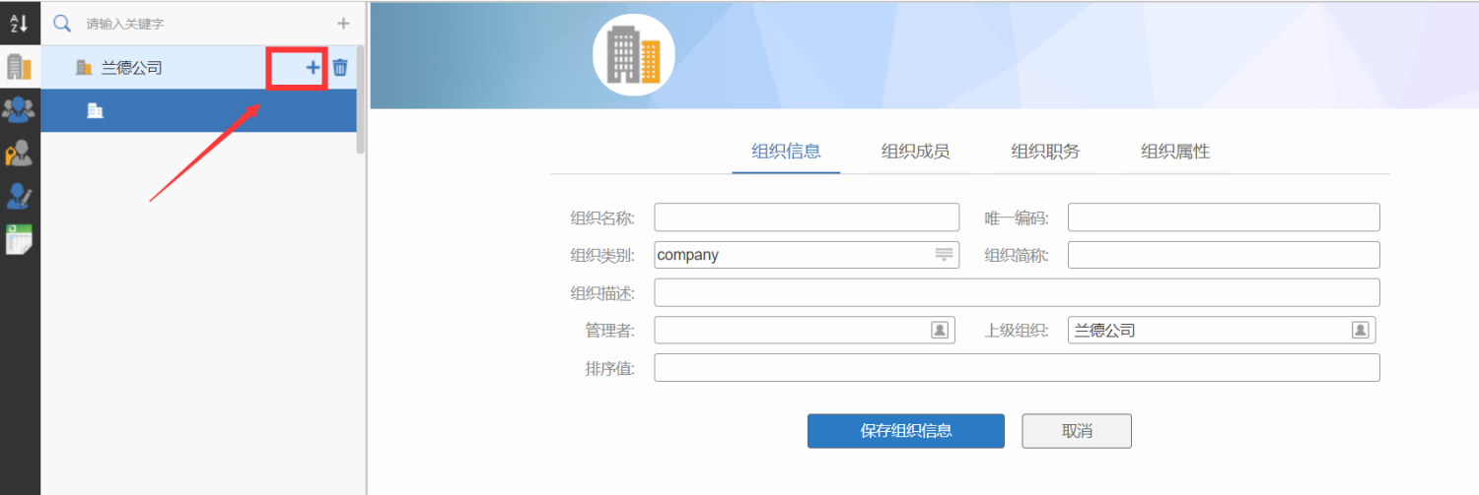
Task: Add a sub-organization under 兰德公司 with the blue plus
Action: pos(313,67)
